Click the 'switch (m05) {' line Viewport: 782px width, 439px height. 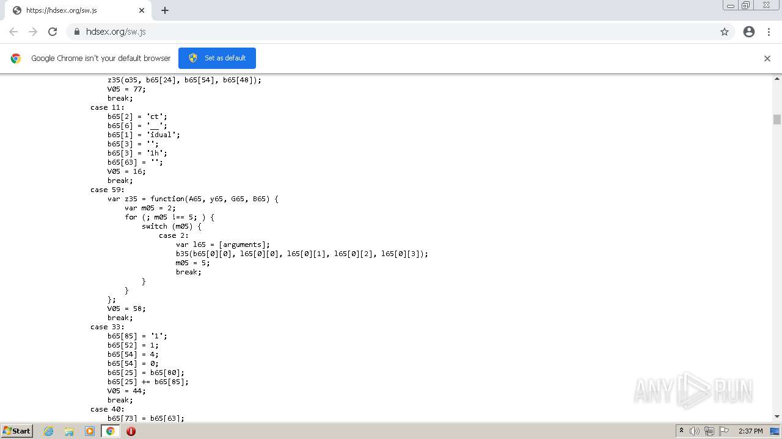point(172,226)
